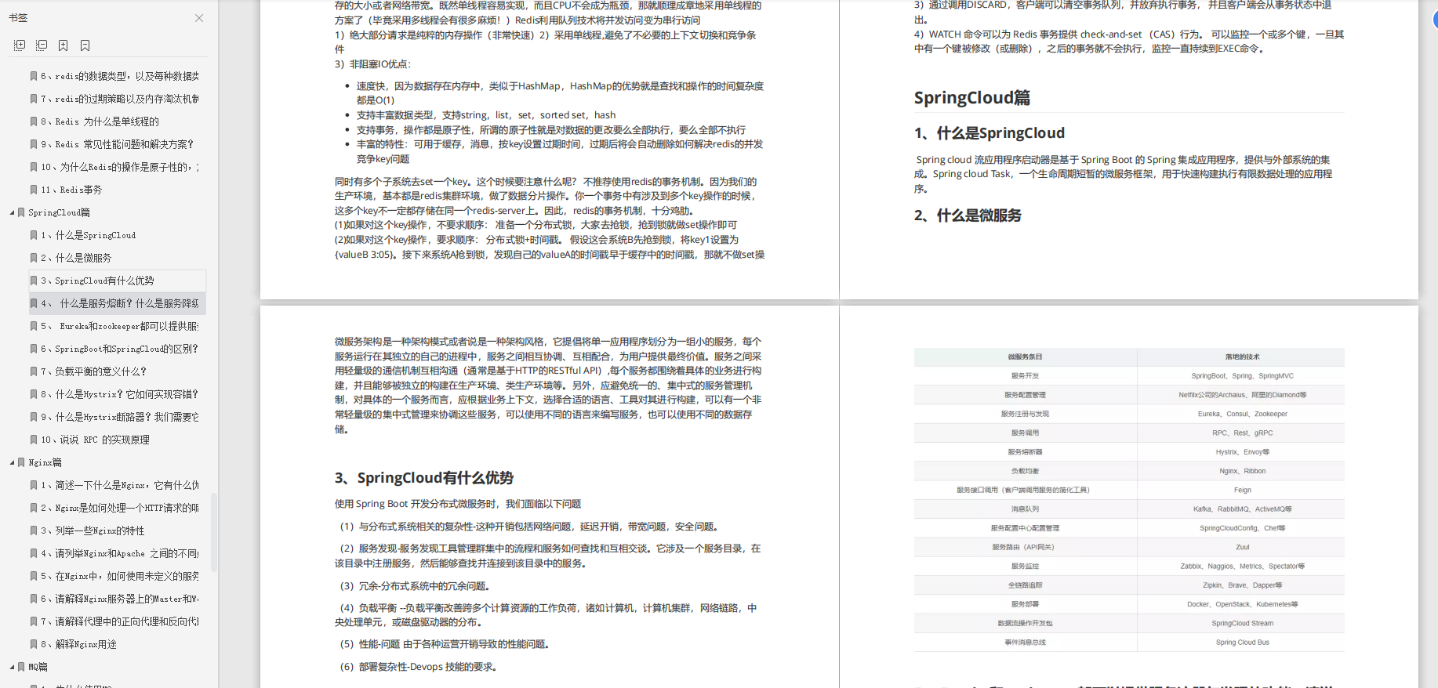Click table cell Kafka、RabbitMQ、ActiveMQ等
The width and height of the screenshot is (1438, 688).
[x=1242, y=509]
